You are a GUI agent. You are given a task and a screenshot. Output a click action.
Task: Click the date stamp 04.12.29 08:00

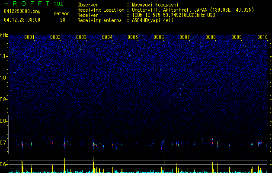coord(22,19)
